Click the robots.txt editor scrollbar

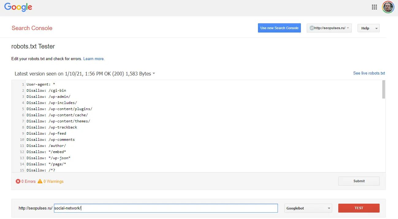point(383,89)
